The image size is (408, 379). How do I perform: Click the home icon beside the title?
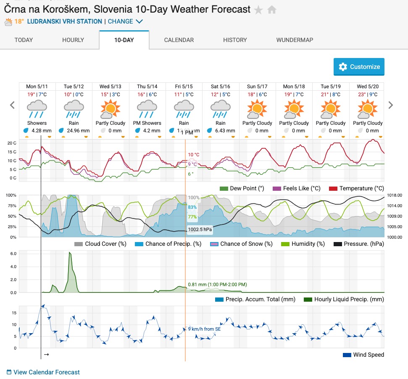[272, 10]
